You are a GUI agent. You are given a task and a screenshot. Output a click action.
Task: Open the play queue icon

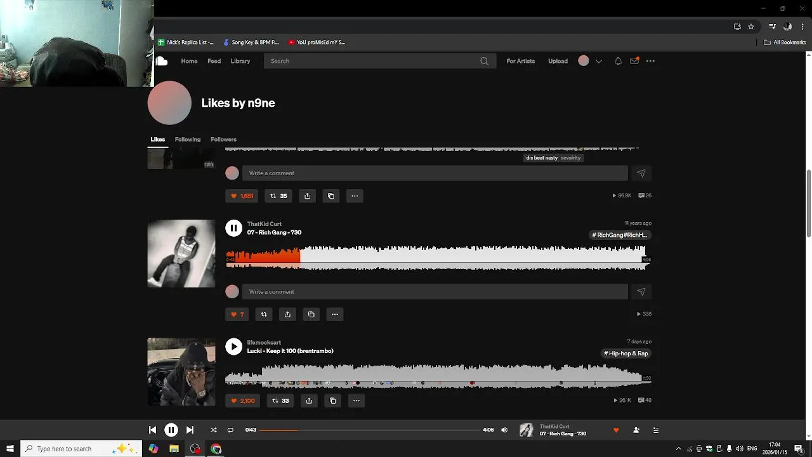656,430
